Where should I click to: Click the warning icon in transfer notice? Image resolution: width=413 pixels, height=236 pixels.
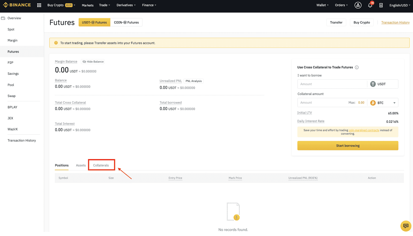pos(56,43)
